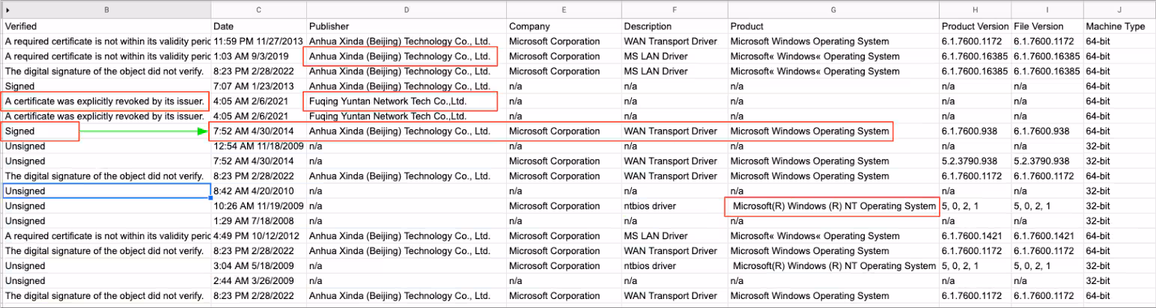Click the 'Verified' header cell
1156x308 pixels.
[x=106, y=26]
